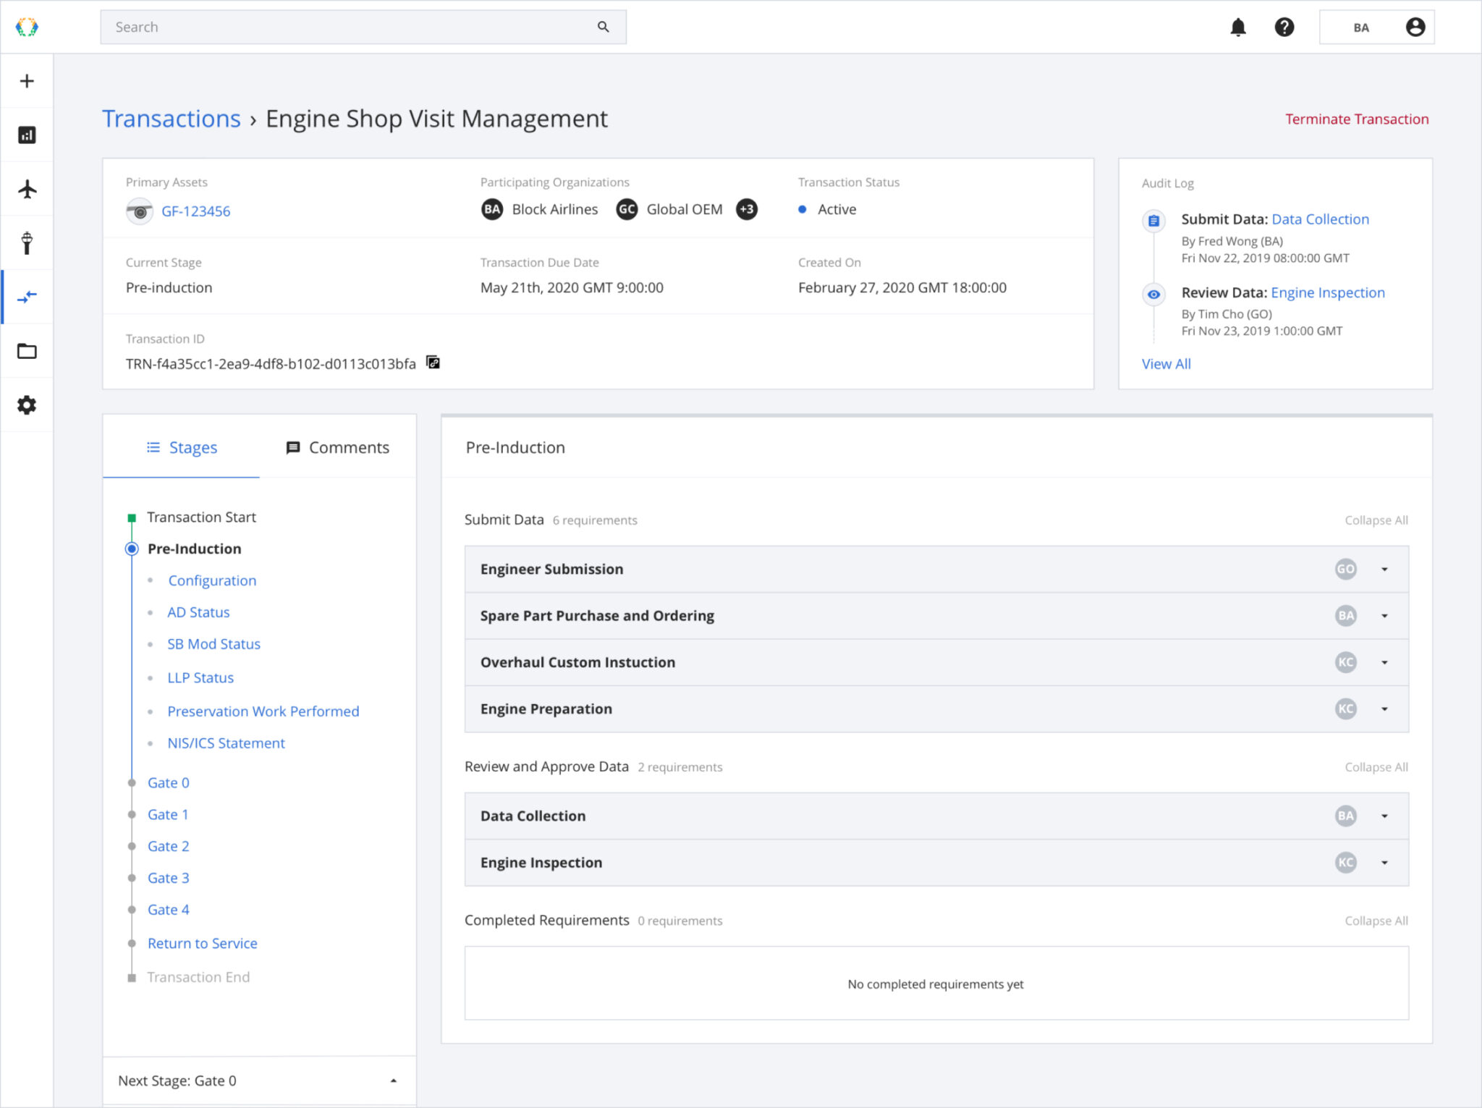The image size is (1482, 1108).
Task: Click View All in Audit Log
Action: coord(1166,364)
